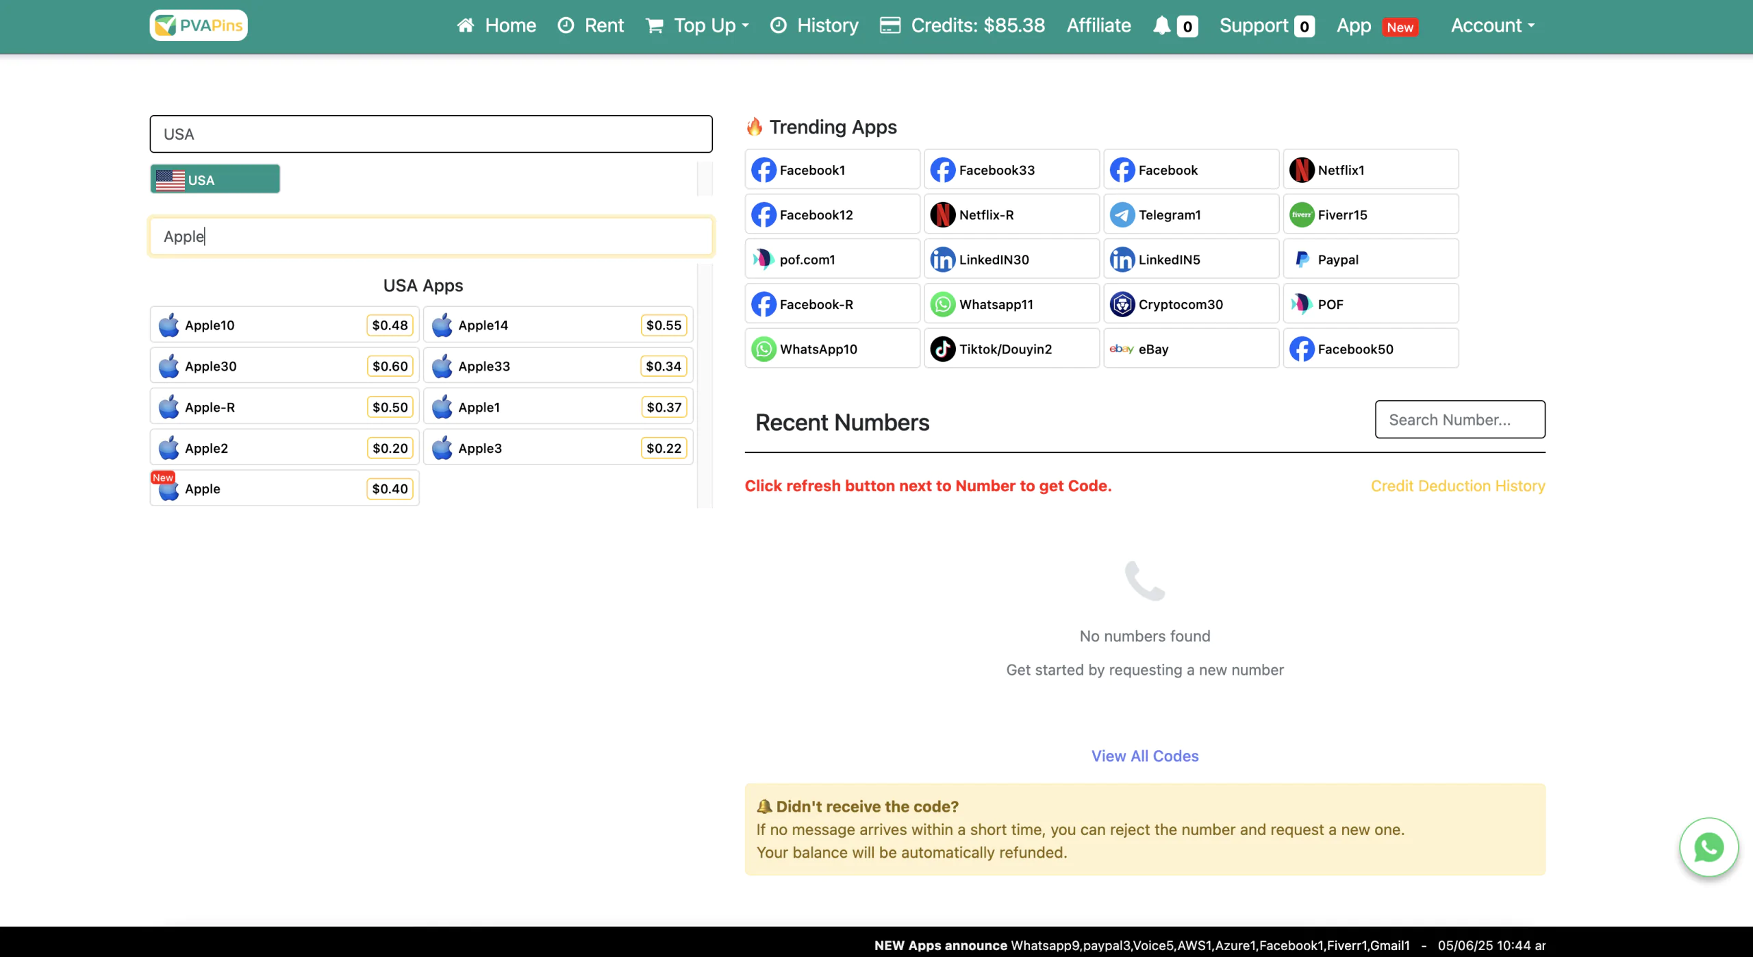Choose eBay trending app

1191,348
